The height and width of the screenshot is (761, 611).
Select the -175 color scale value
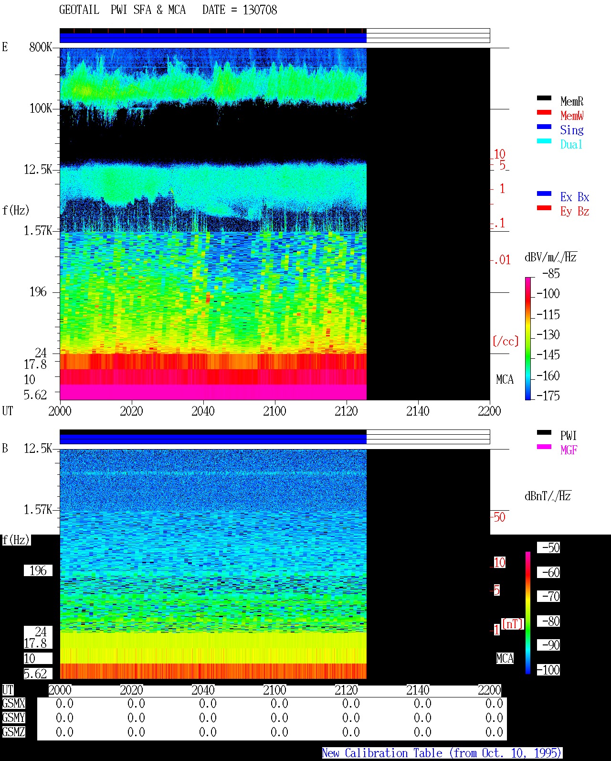coord(548,396)
